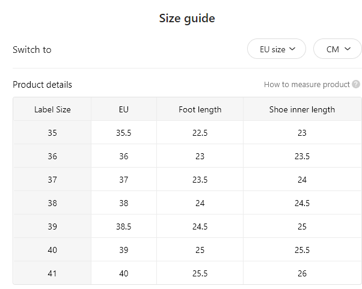The image size is (362, 289).
Task: Click the Size guide title
Action: (x=187, y=18)
